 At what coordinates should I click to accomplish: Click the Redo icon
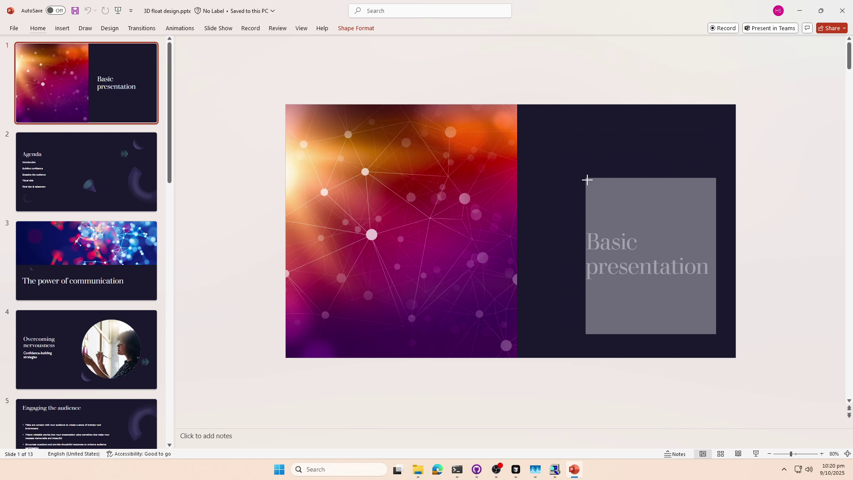[x=105, y=10]
